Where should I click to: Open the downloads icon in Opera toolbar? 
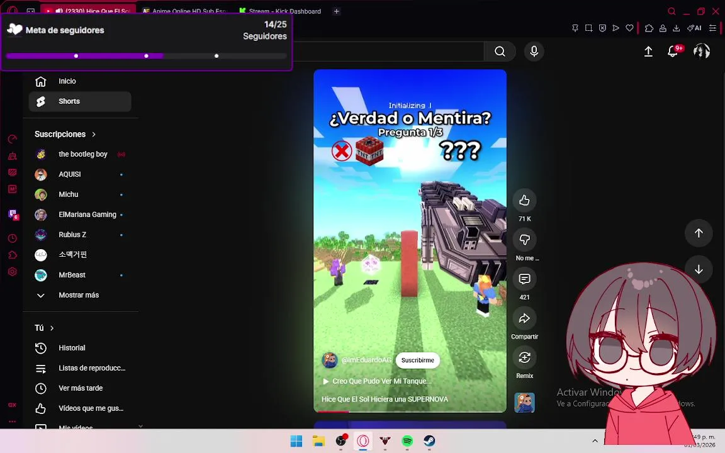676,28
